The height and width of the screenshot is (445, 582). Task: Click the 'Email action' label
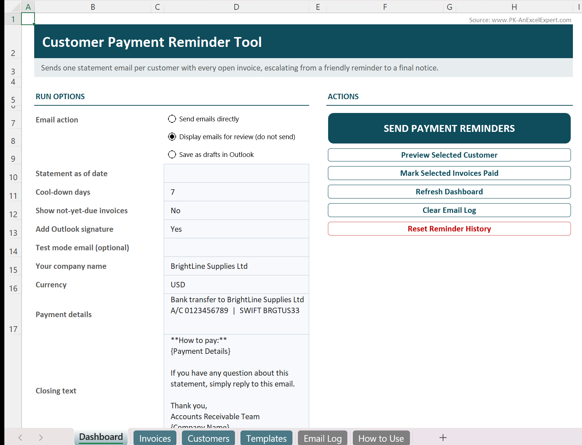pyautogui.click(x=57, y=120)
